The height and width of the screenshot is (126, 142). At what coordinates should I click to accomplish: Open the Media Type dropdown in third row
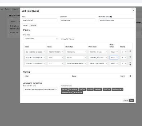76,64
